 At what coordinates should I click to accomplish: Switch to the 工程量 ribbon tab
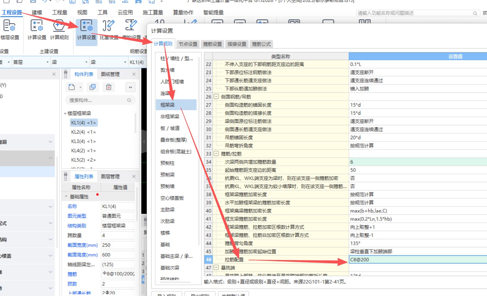tap(60, 12)
